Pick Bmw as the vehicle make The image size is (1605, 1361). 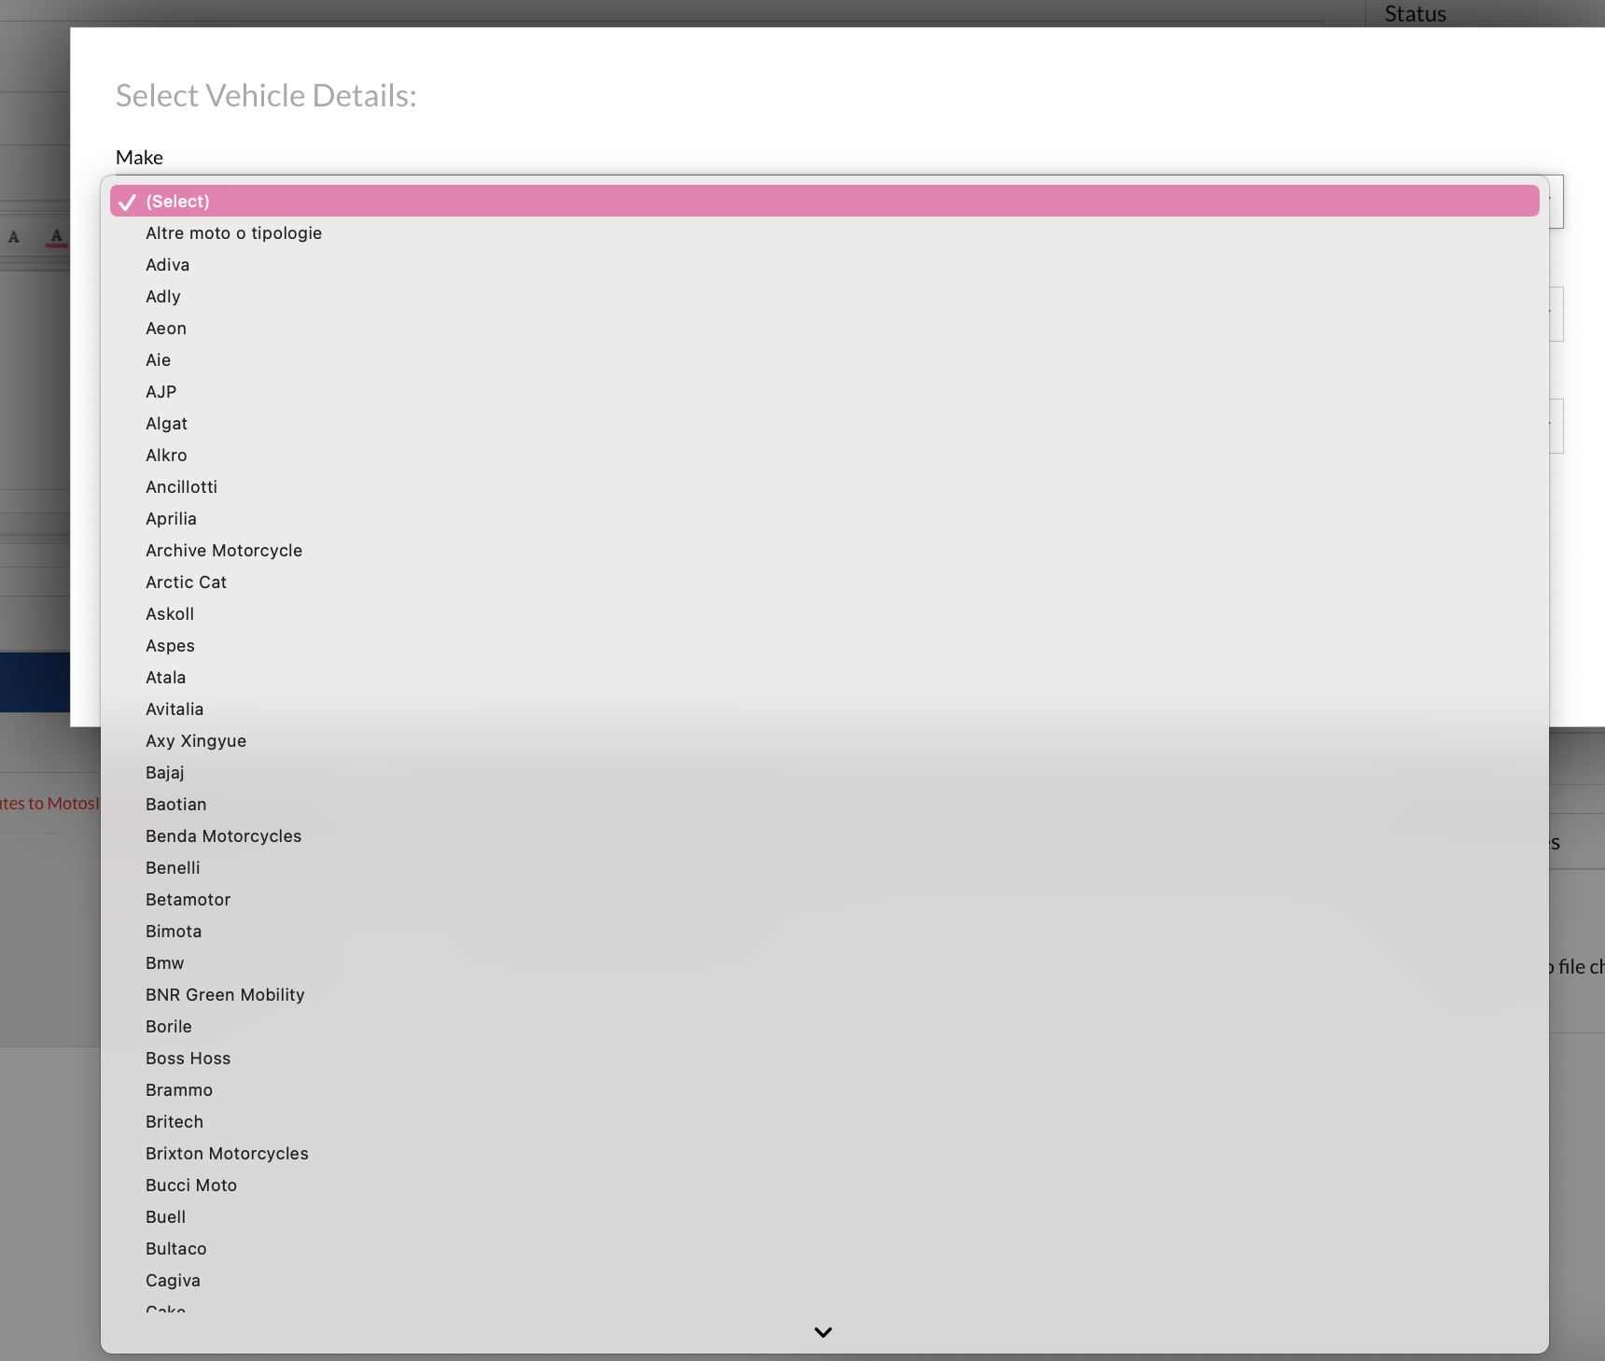[x=164, y=962]
